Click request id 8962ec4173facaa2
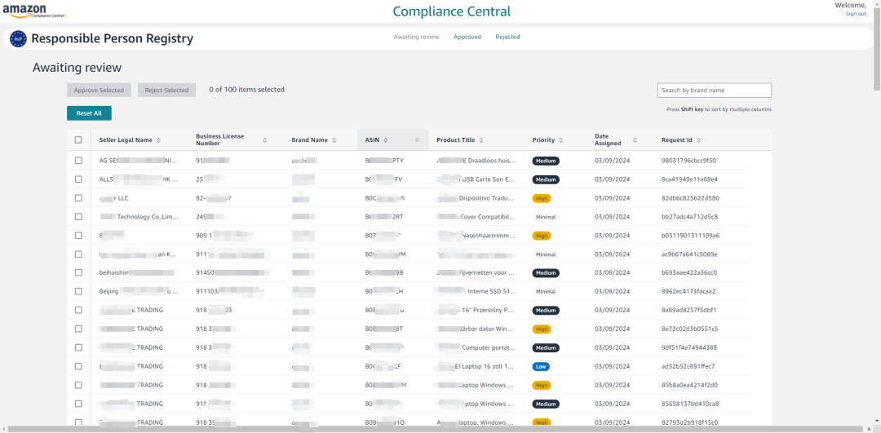Image resolution: width=881 pixels, height=433 pixels. (x=688, y=291)
